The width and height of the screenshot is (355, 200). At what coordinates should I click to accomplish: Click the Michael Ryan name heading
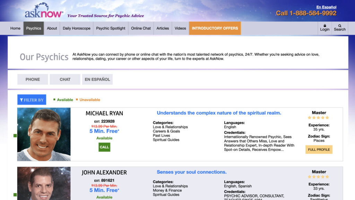coord(104,114)
